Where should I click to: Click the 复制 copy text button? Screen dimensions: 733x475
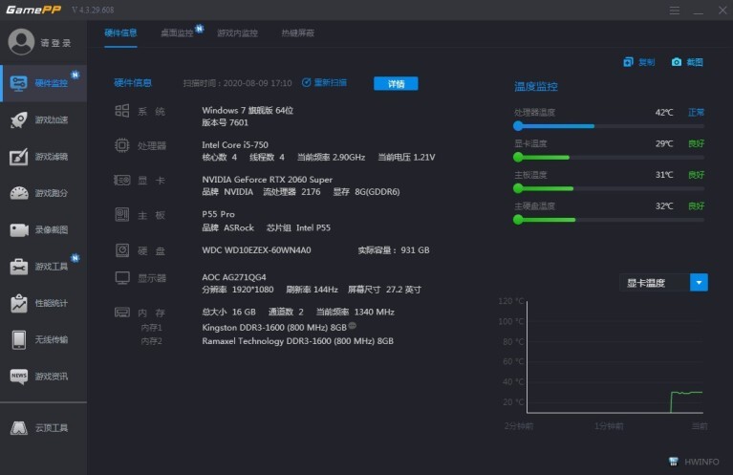647,62
